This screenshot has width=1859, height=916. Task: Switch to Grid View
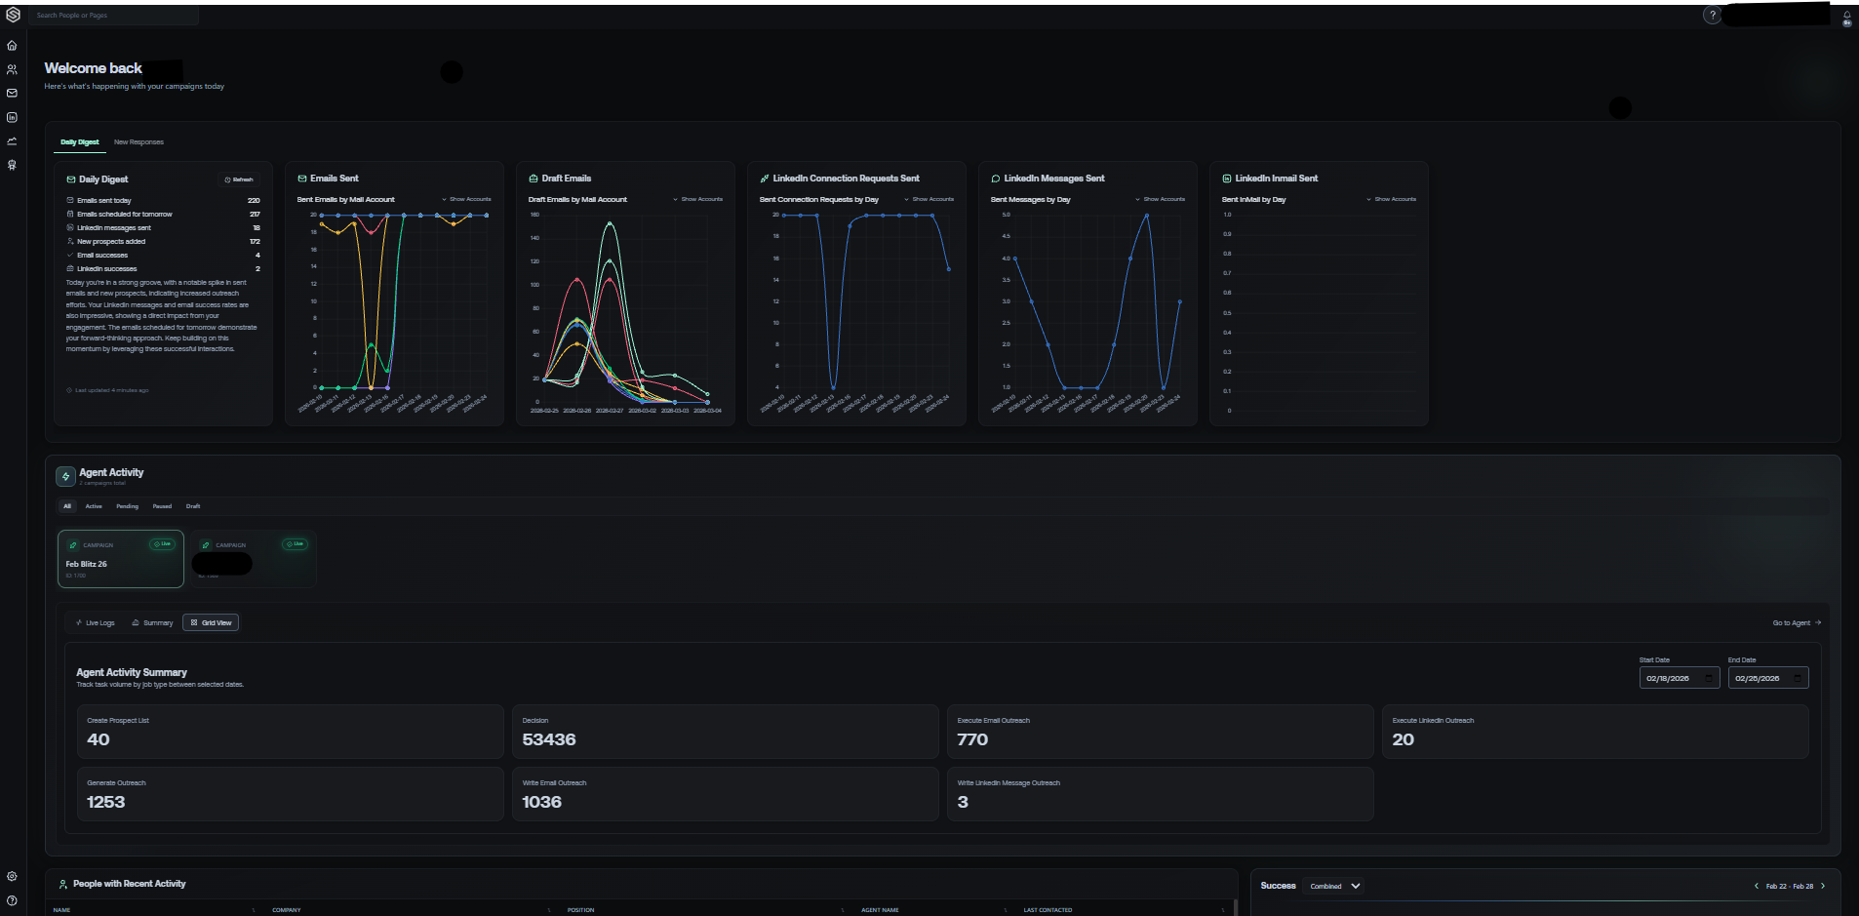click(211, 622)
